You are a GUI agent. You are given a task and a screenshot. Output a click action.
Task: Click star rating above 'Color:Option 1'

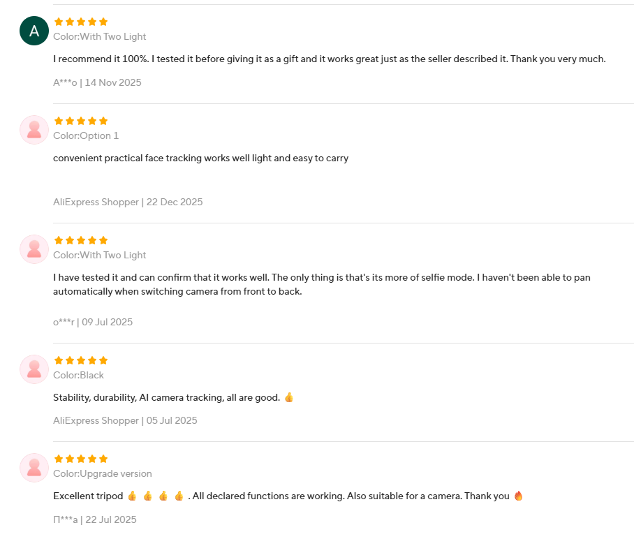[81, 121]
